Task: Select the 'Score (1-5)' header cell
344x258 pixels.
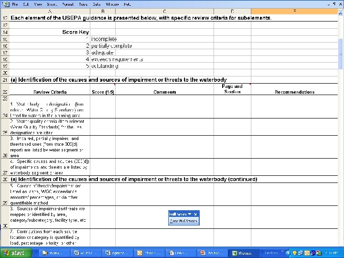Action: click(103, 89)
